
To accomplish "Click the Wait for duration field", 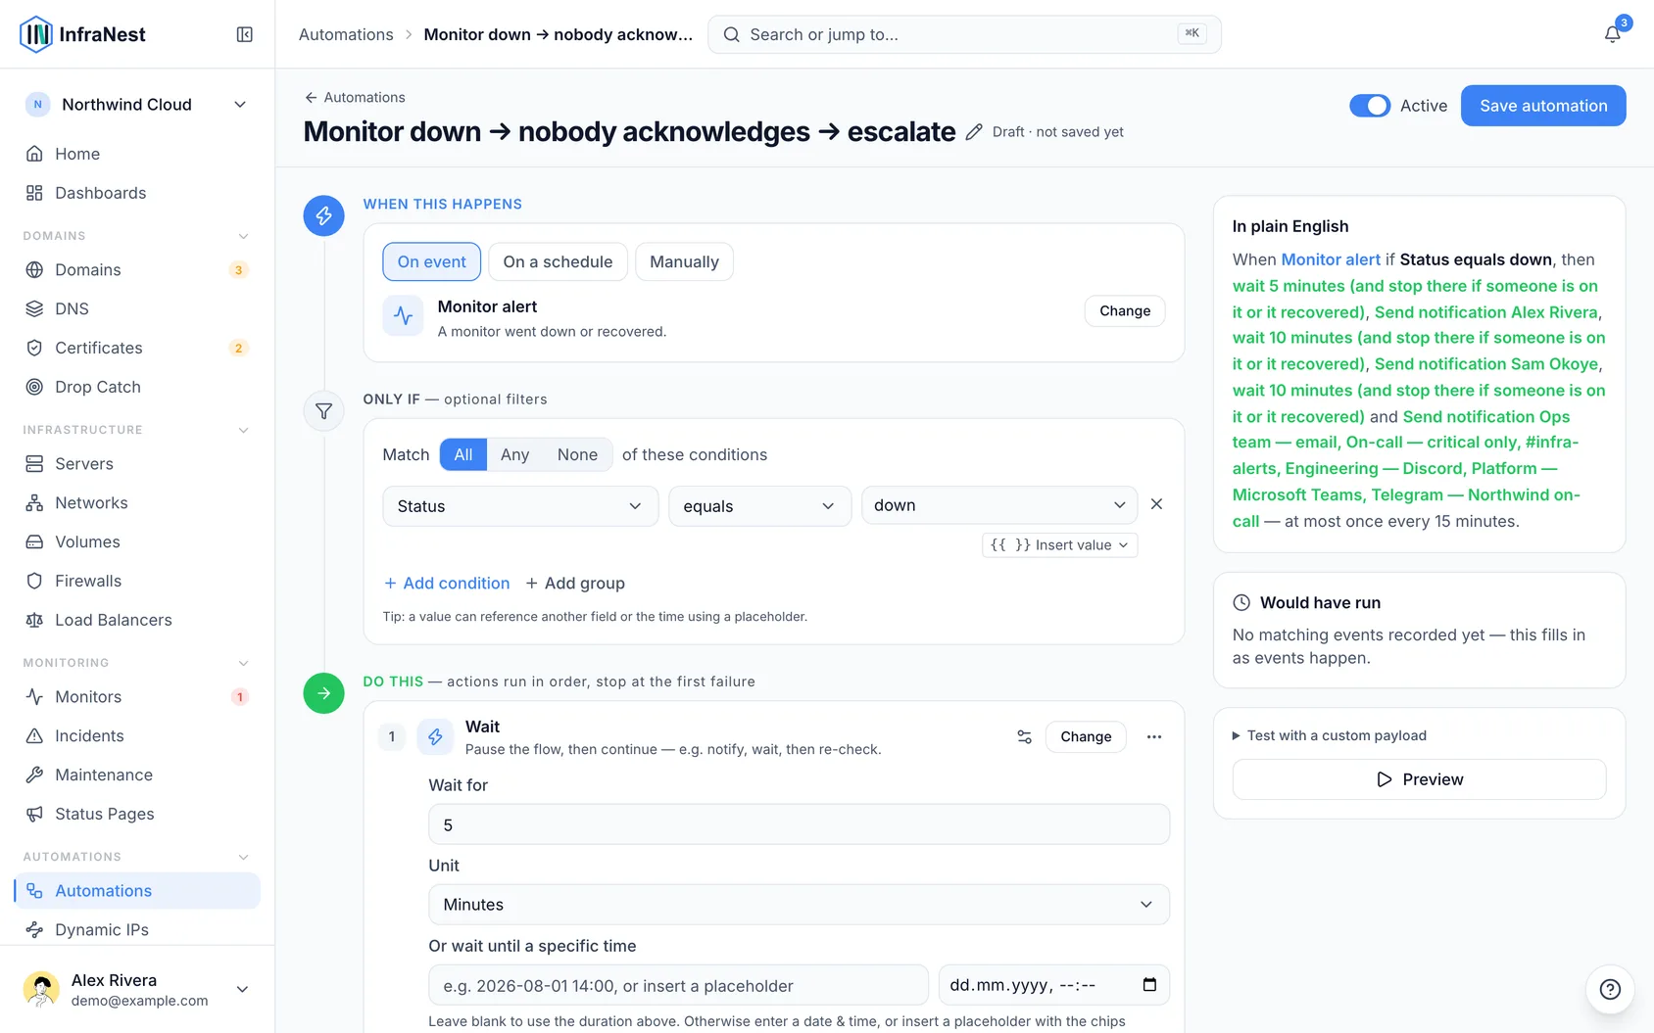I will [799, 824].
